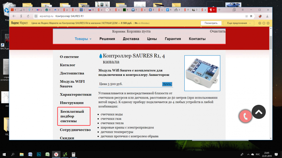
Task: Click the SAURES R1 controller product image
Action: (202, 73)
